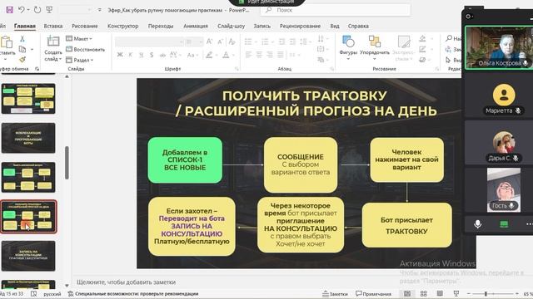Open the Рецензирование ribbon tab
Image resolution: width=533 pixels, height=299 pixels.
click(300, 26)
